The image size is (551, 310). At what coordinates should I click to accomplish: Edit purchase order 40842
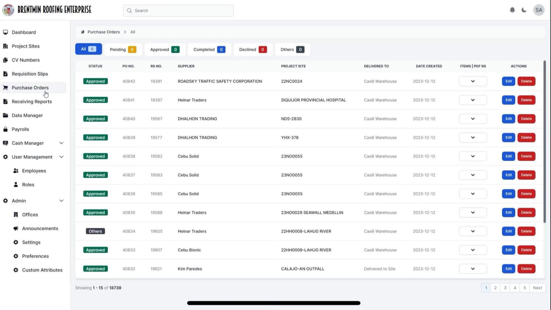[508, 81]
